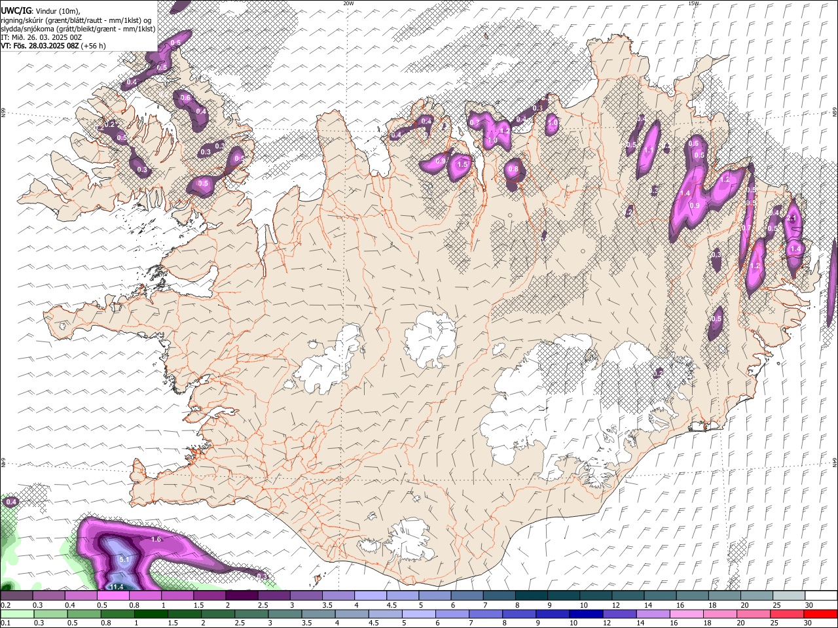Screen dimensions: 838x628
Task: Click the '15W' longitude label
Action: click(693, 3)
